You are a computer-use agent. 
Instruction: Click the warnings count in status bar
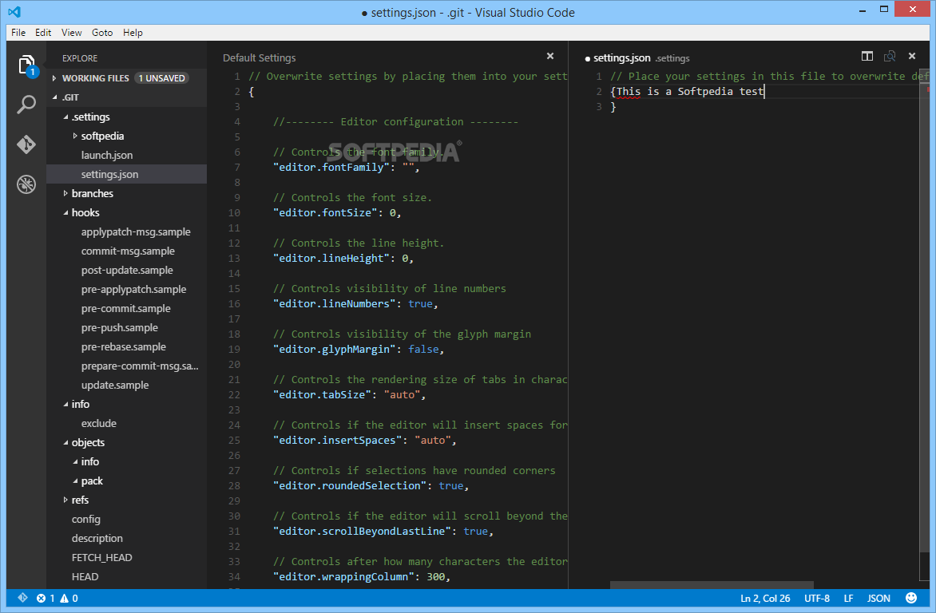click(69, 598)
